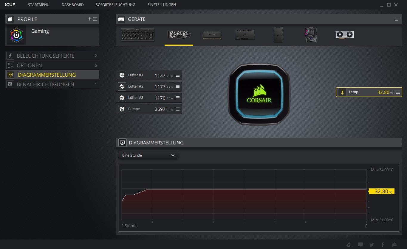This screenshot has width=407, height=249.
Task: Click the 2697 RPM pump value
Action: click(164, 109)
